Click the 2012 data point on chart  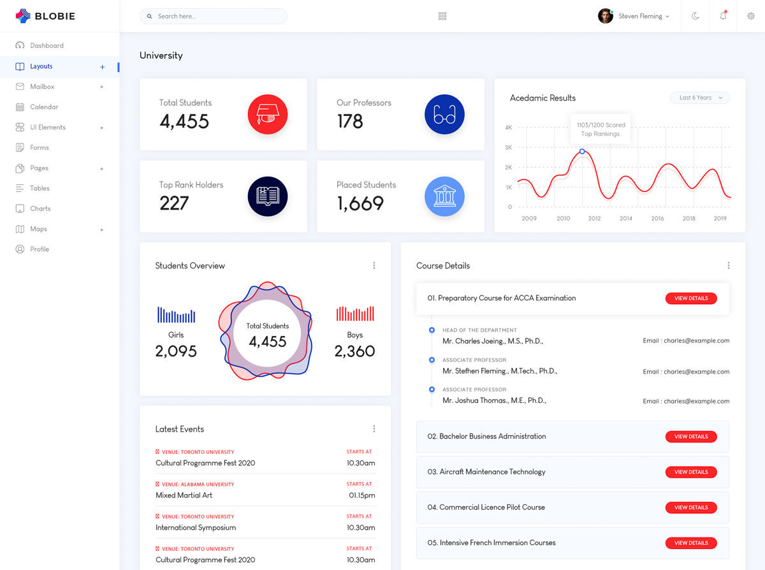(582, 151)
